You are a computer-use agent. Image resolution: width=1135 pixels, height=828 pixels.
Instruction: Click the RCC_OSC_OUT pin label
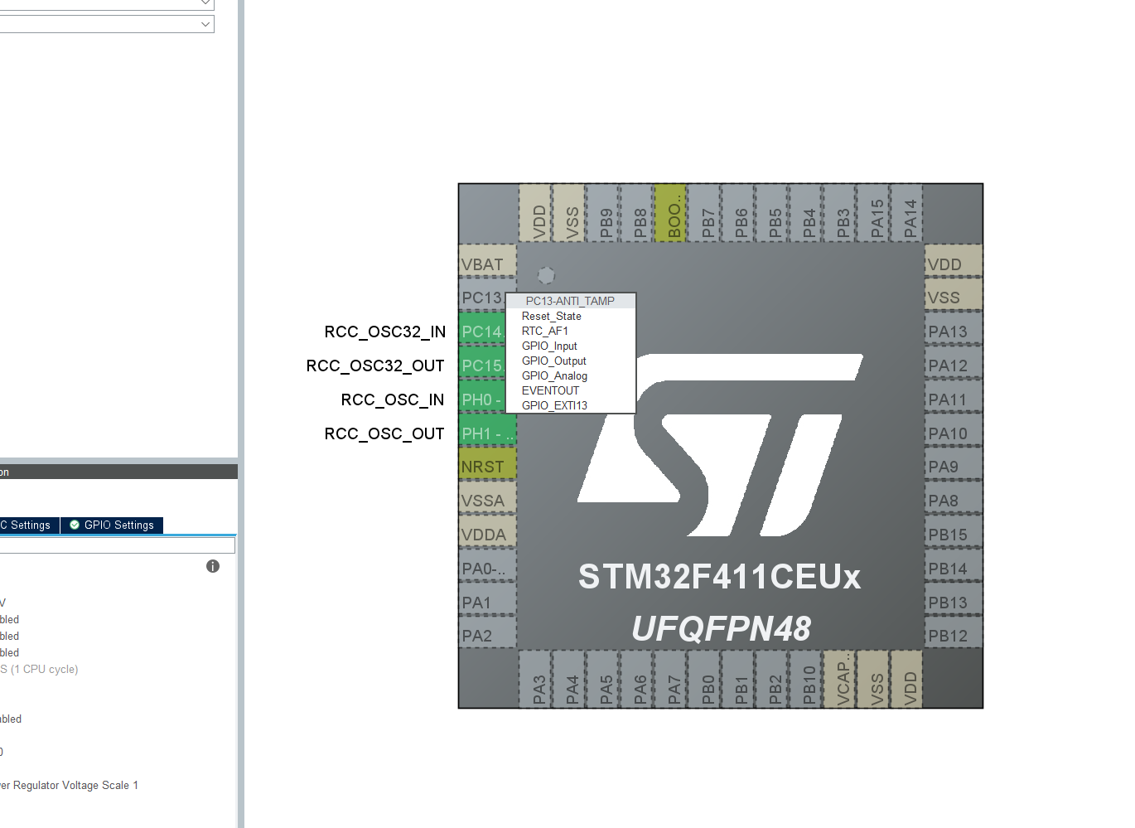pos(384,433)
